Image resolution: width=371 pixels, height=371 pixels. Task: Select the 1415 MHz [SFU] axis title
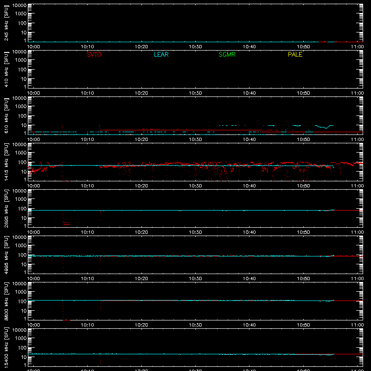(6, 162)
